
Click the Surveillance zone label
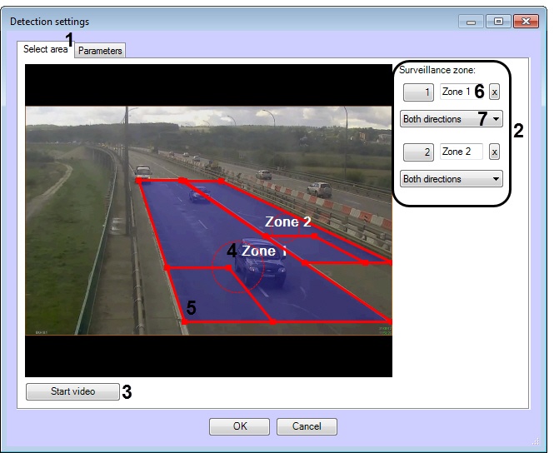pyautogui.click(x=437, y=70)
